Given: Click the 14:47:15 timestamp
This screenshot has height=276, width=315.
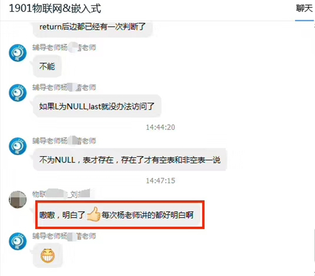Looking at the screenshot, I should tap(161, 181).
